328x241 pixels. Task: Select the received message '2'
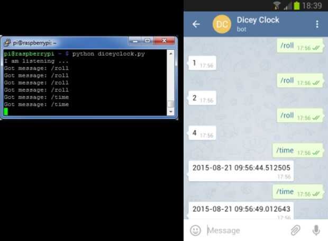(202, 98)
